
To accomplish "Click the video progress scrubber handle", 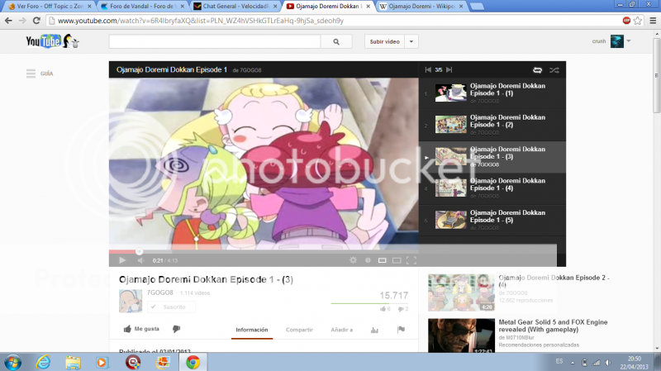I will click(139, 252).
